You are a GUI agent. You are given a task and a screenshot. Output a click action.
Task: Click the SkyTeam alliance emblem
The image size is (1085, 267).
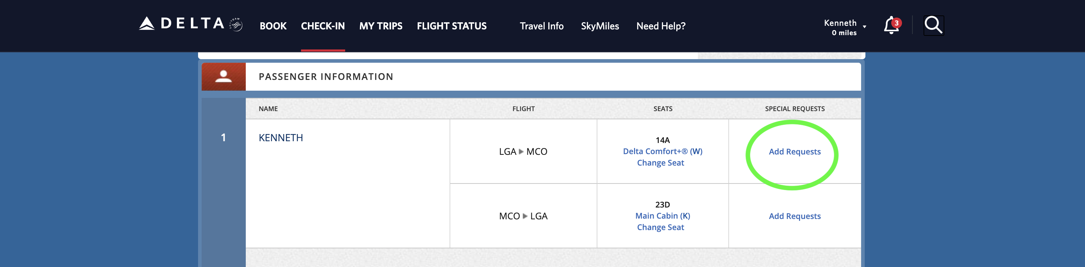(x=236, y=24)
